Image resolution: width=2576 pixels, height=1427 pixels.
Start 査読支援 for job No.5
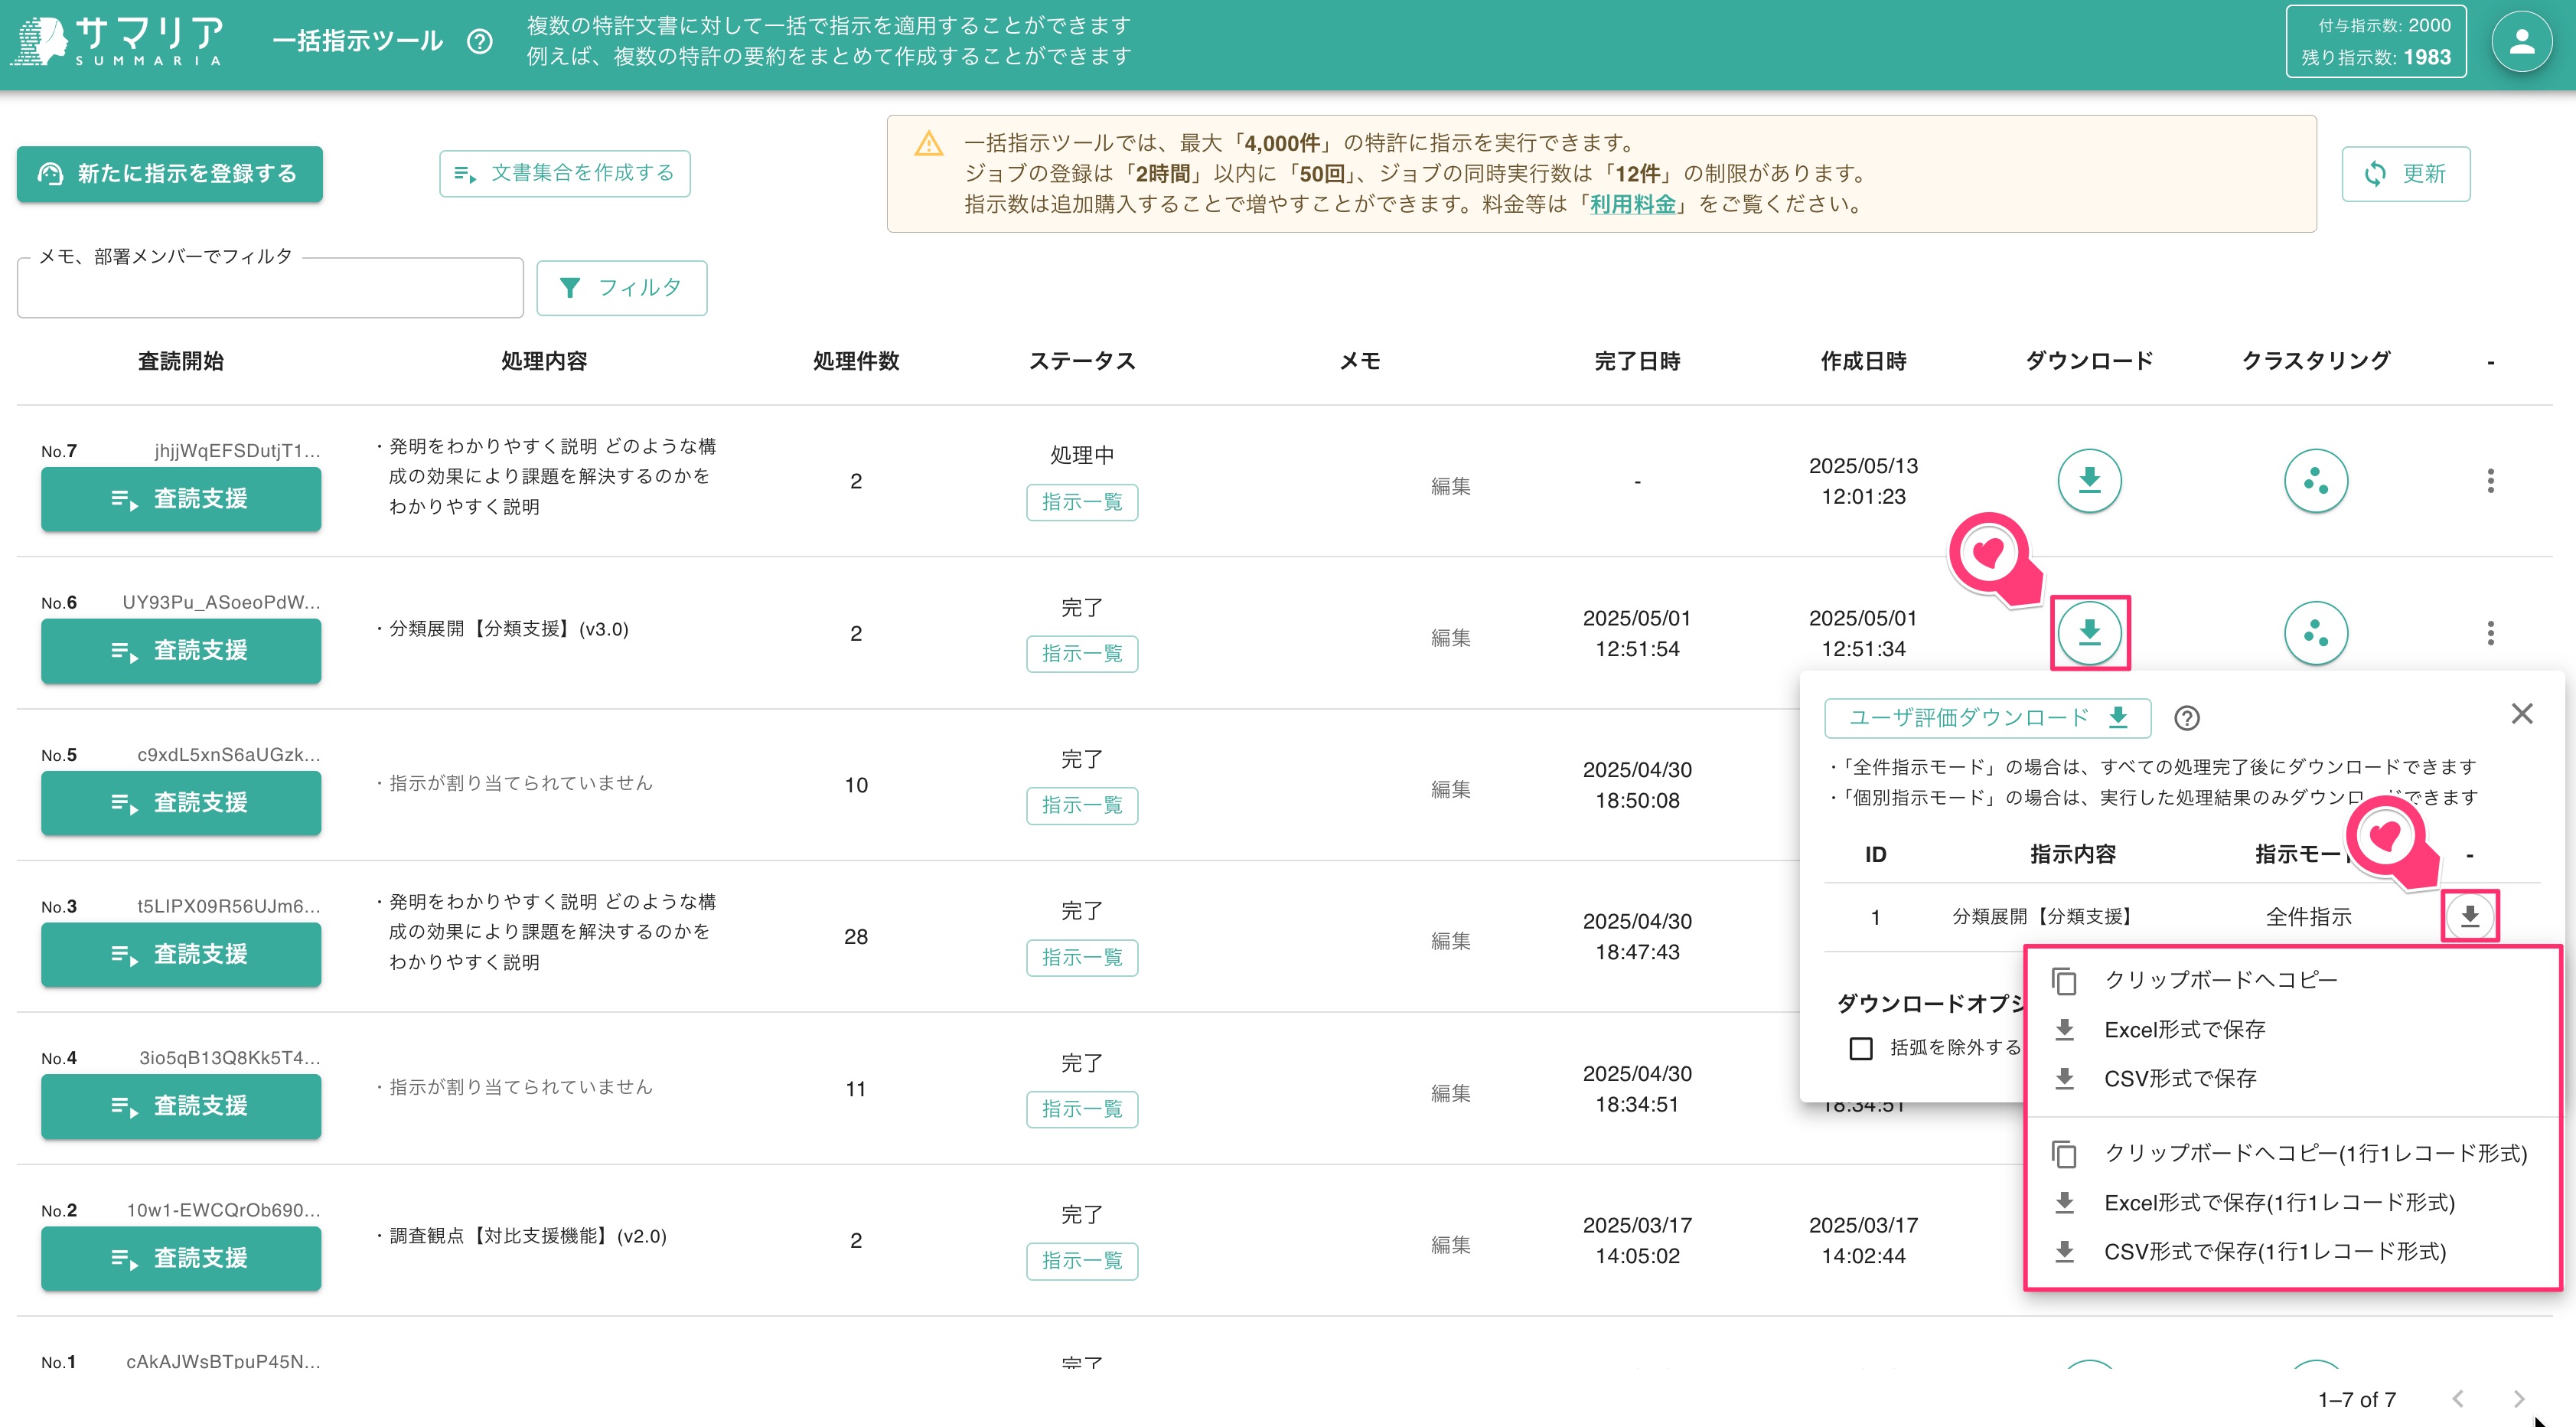tap(181, 803)
